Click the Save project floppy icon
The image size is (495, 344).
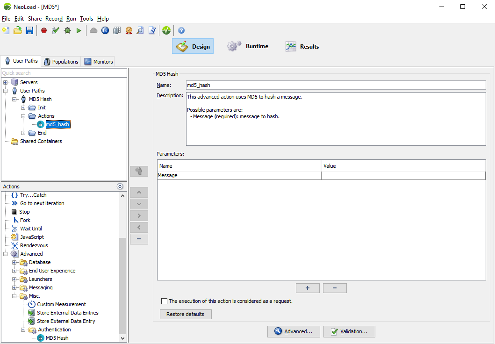(29, 30)
